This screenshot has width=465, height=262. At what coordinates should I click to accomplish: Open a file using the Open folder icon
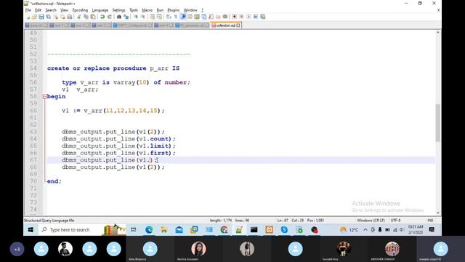tap(34, 17)
